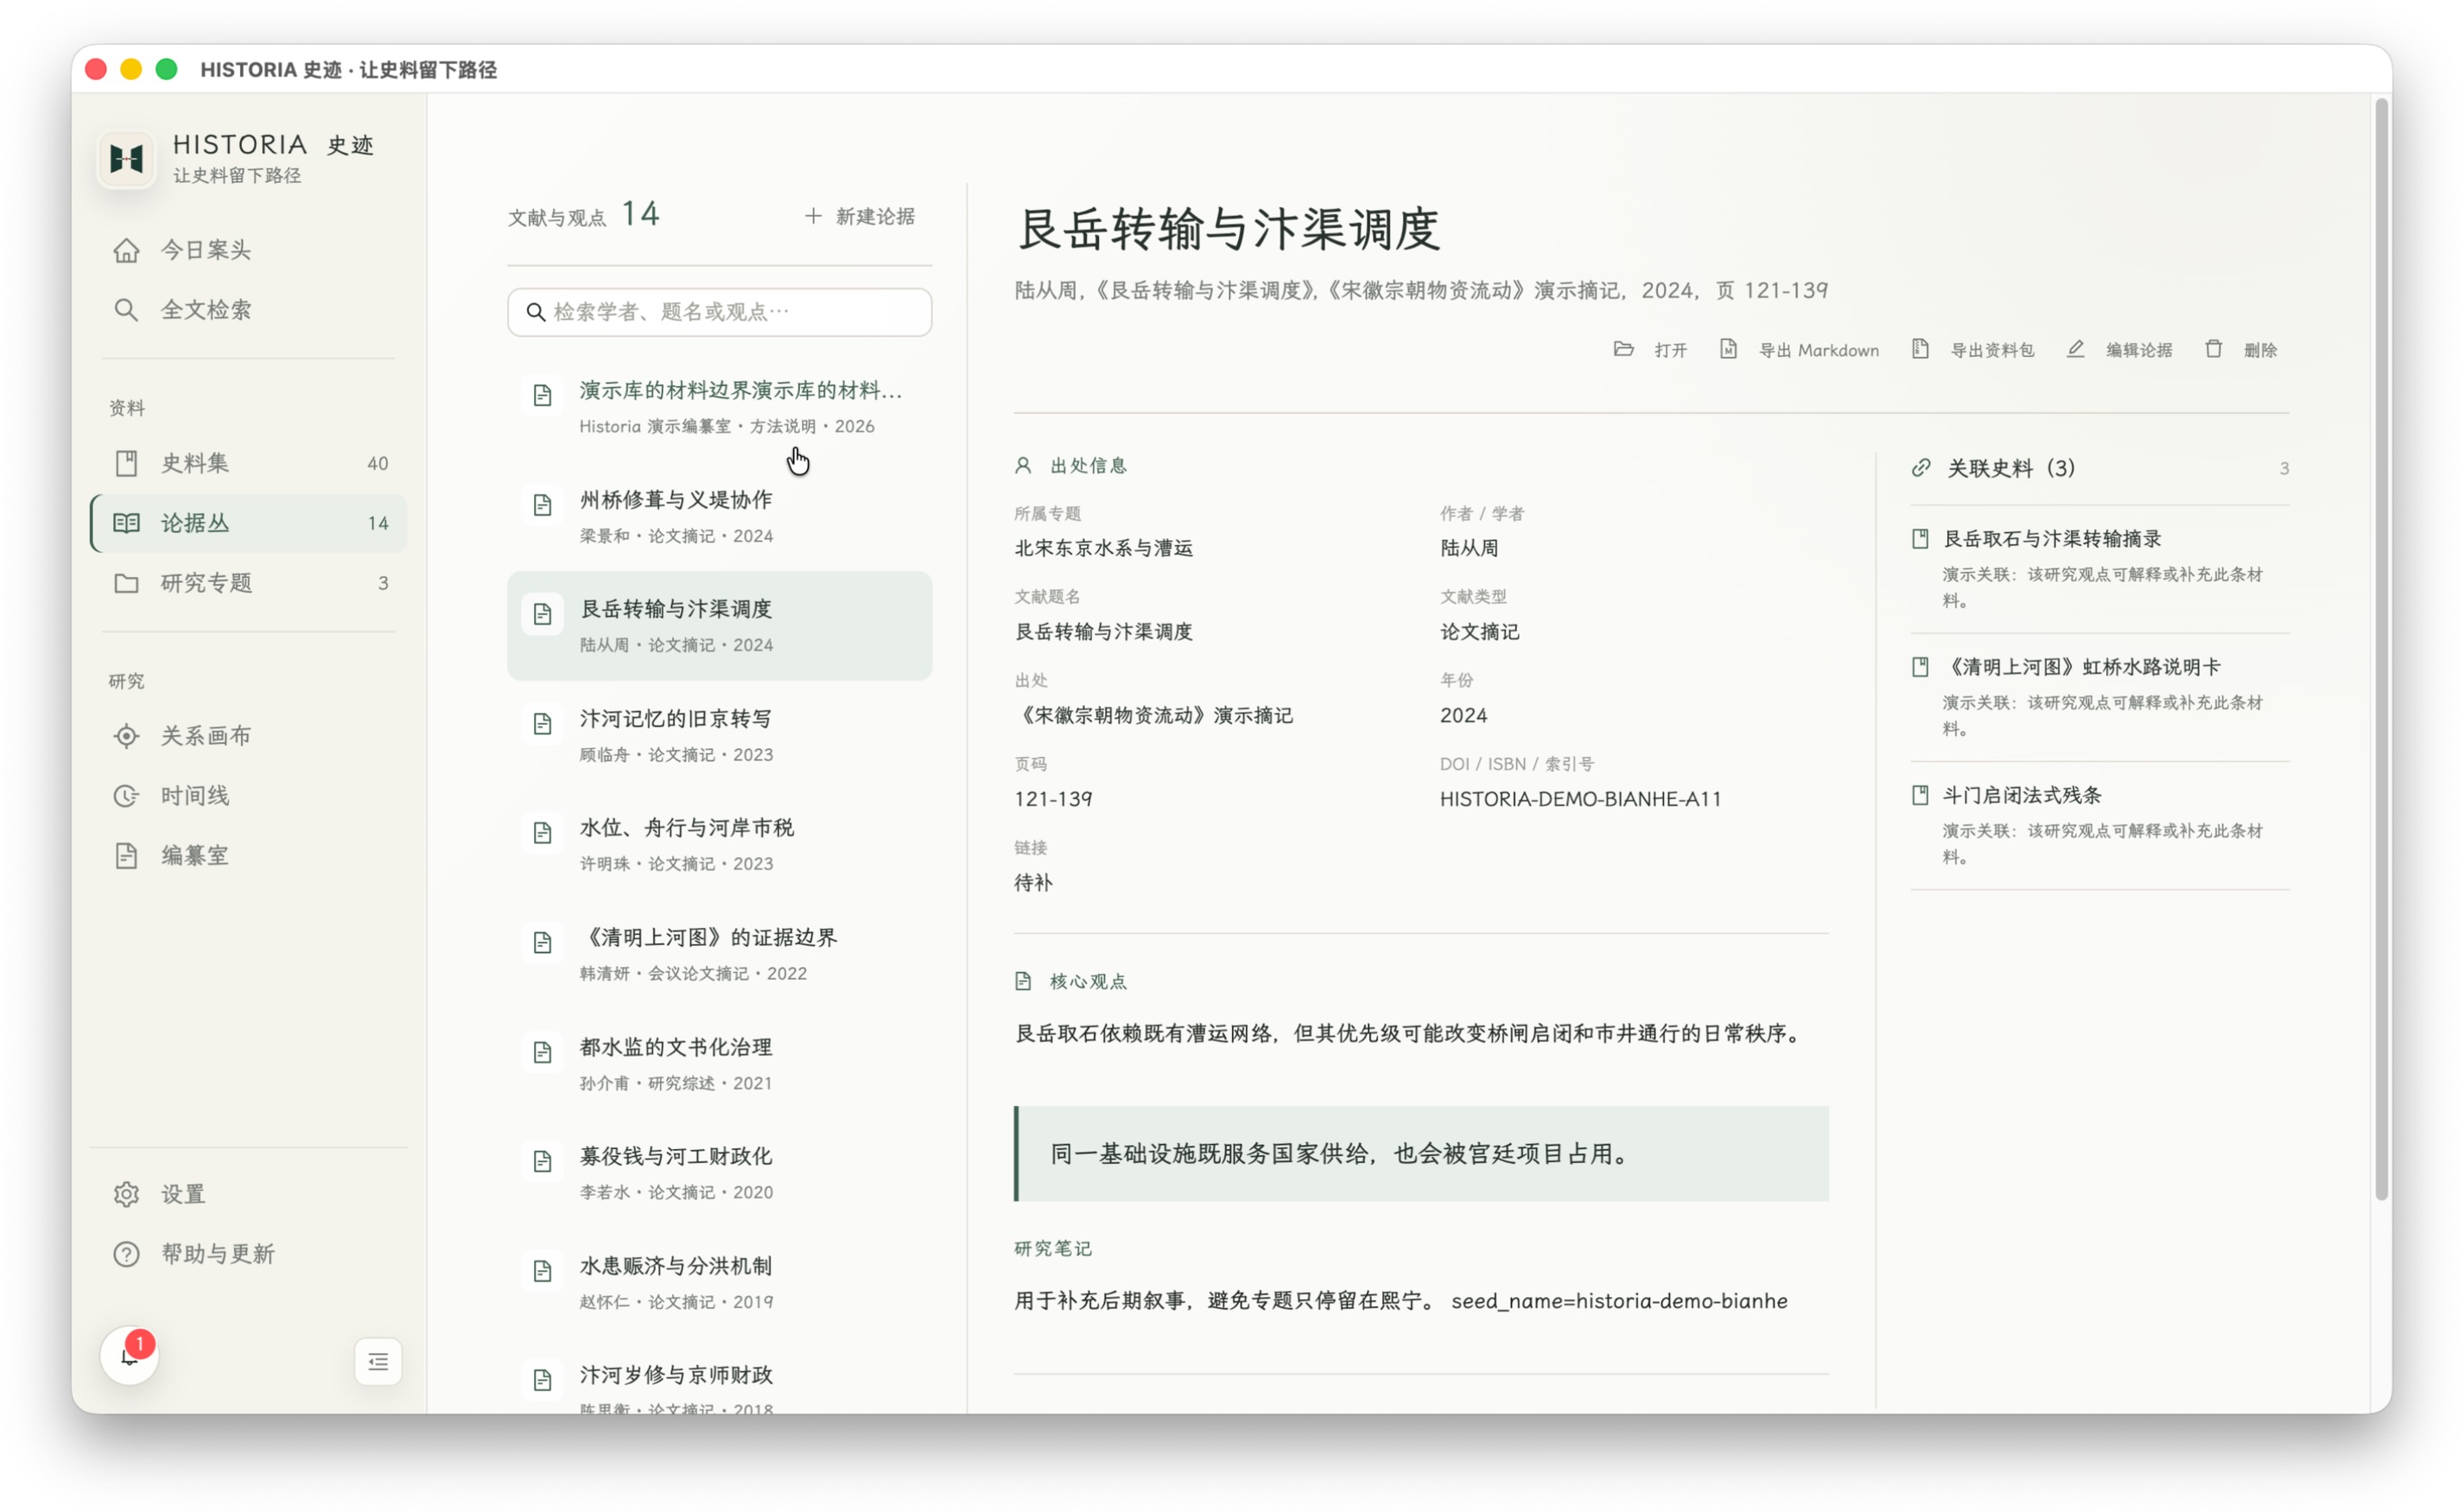Open linked source 艮岳取石与汴渠转输摘录
The image size is (2464, 1512).
click(x=2099, y=569)
